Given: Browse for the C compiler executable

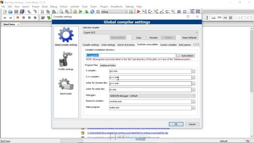Looking at the screenshot, I should point(193,71).
